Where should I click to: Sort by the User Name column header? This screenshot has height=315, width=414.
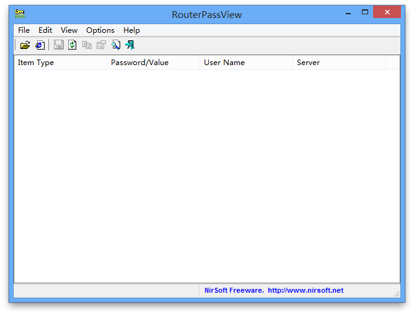246,63
